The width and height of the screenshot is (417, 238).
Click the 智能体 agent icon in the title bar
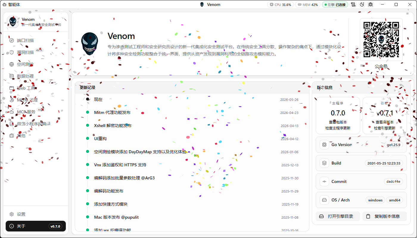4,5
